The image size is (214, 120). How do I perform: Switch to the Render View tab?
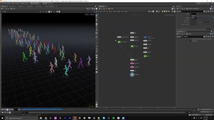[21, 6]
